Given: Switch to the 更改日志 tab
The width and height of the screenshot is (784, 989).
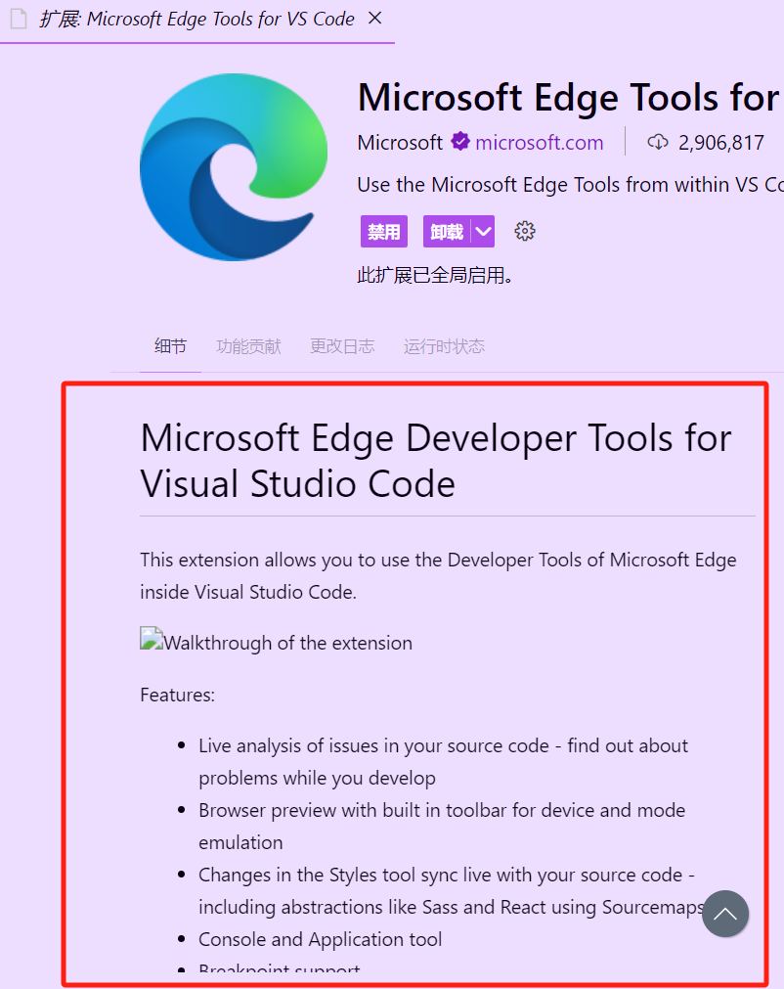Looking at the screenshot, I should point(342,346).
